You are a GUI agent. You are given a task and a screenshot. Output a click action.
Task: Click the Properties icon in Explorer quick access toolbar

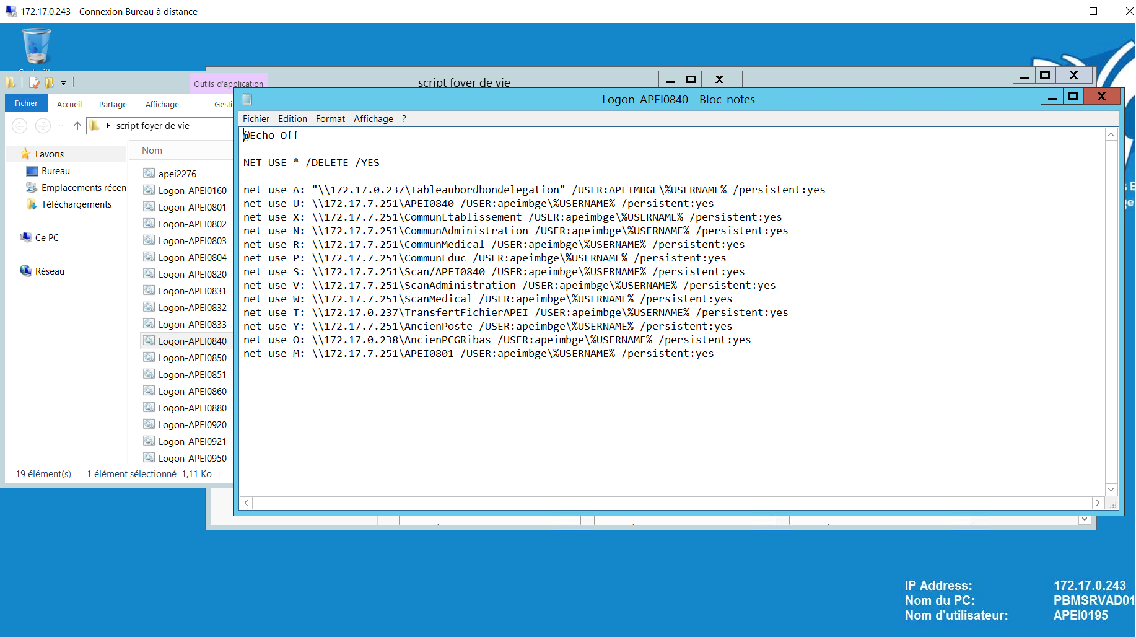click(x=34, y=82)
